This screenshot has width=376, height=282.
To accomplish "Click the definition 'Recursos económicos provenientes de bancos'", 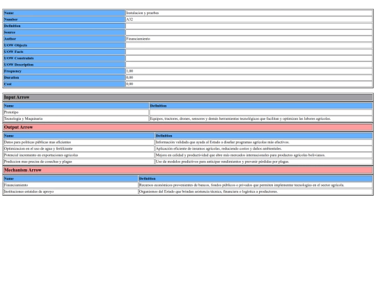I will click(x=242, y=185).
